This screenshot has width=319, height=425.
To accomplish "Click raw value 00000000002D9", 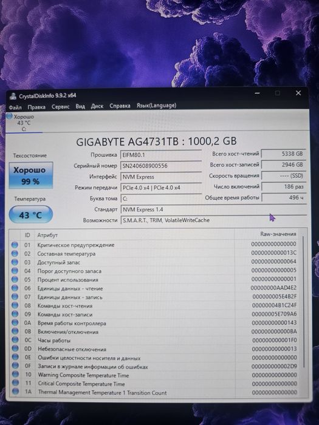I will click(x=274, y=366).
